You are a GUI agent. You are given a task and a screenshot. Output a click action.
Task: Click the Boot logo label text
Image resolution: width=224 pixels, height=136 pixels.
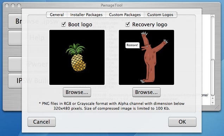[80, 25]
